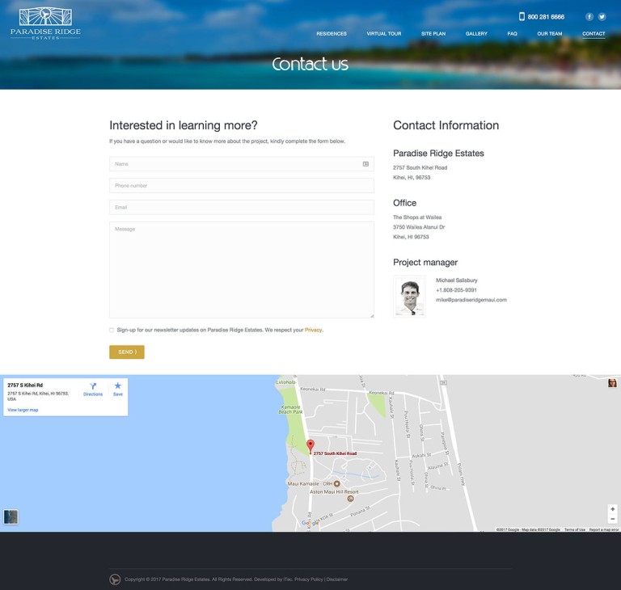
Task: Navigate to the FAQ page
Action: coord(512,34)
